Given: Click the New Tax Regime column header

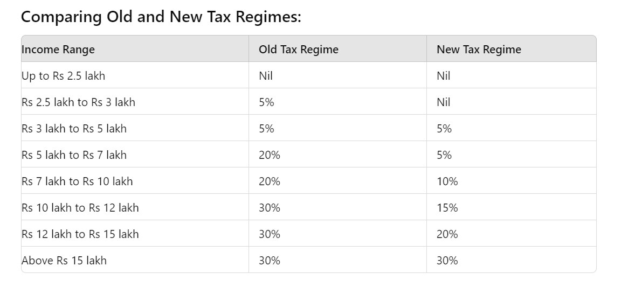Looking at the screenshot, I should click(479, 50).
